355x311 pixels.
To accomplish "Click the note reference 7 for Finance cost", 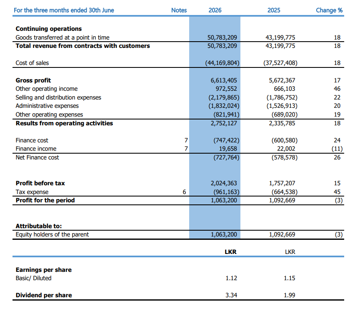I will point(186,140).
